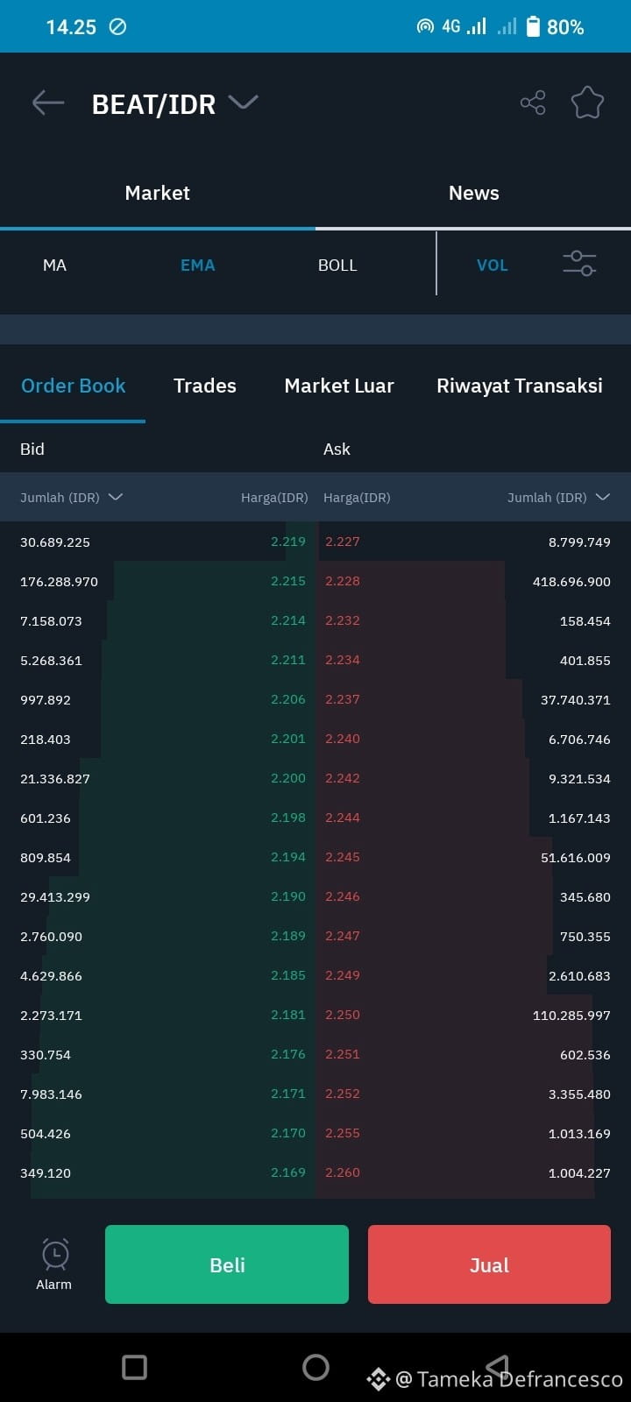This screenshot has height=1402, width=631.
Task: Add BEAT/IDR to favorites with star
Action: coord(587,103)
